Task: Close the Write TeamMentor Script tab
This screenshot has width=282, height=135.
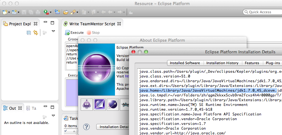Action: click(x=119, y=24)
